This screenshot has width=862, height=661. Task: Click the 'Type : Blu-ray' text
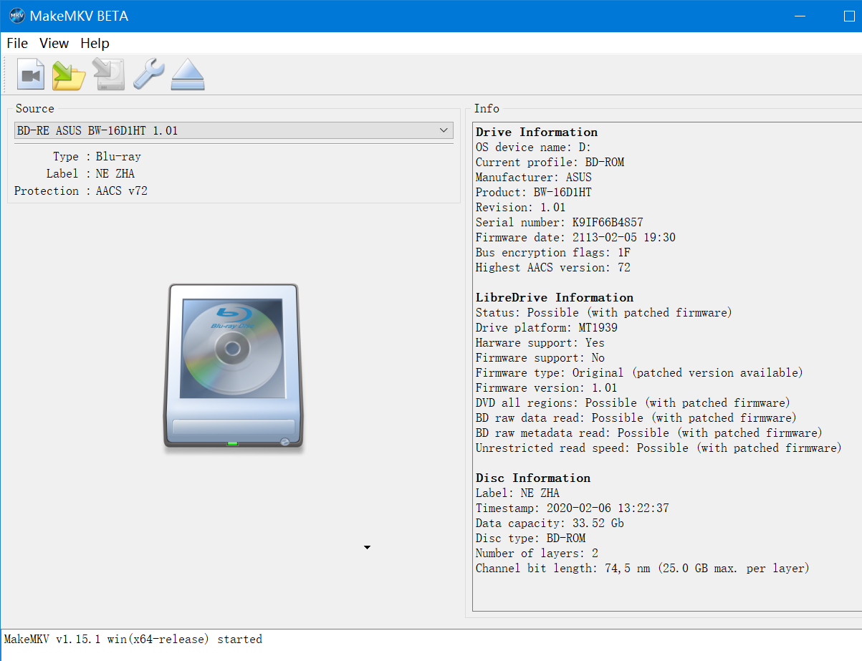click(x=97, y=156)
